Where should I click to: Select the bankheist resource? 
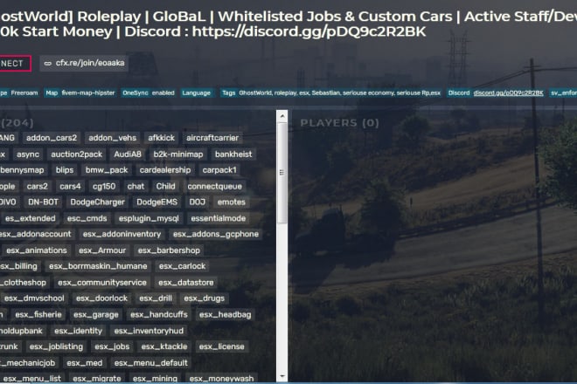tap(233, 154)
